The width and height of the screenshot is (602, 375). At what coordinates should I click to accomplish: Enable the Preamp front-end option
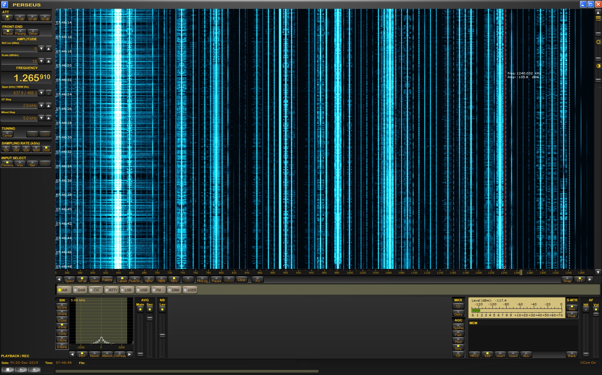pos(20,32)
